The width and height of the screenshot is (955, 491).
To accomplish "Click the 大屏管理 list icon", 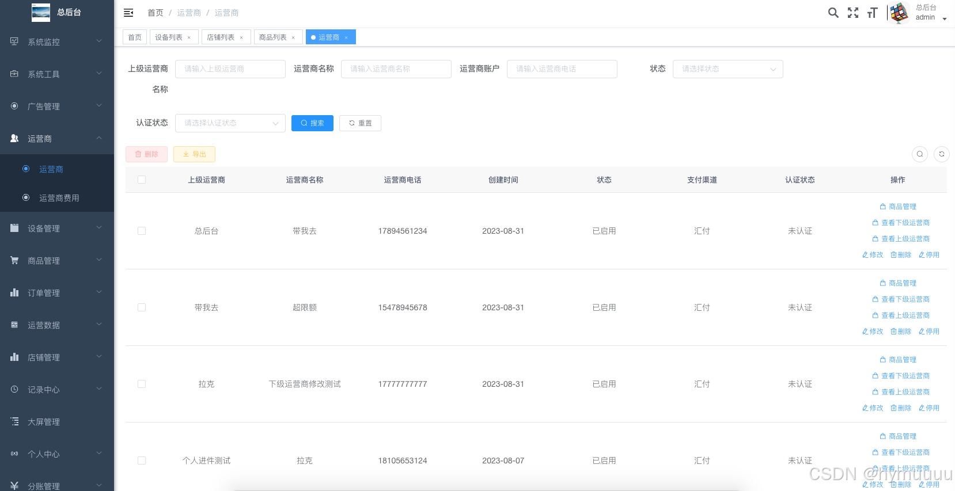I will (x=14, y=421).
